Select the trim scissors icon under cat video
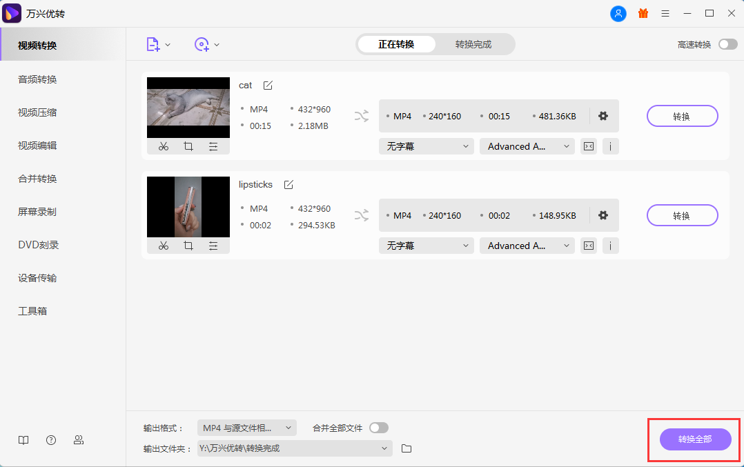Screen dimensions: 744x467 coord(163,146)
